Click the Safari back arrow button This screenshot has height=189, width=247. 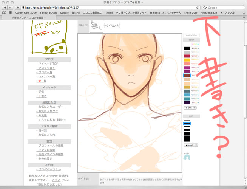coord(5,8)
